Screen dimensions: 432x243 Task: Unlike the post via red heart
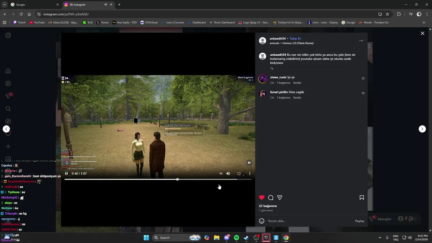point(262,197)
